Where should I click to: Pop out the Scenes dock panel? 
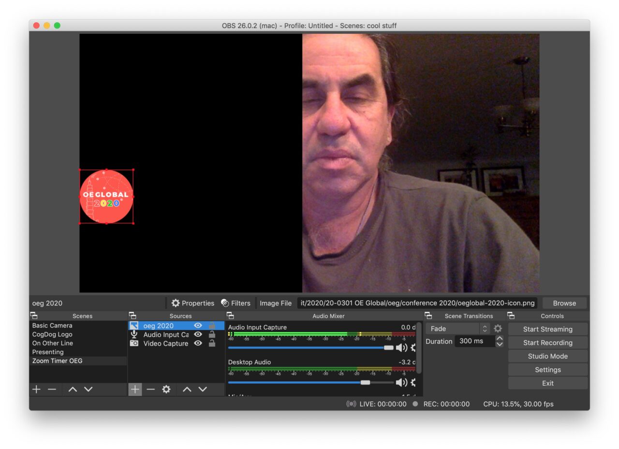coord(33,316)
